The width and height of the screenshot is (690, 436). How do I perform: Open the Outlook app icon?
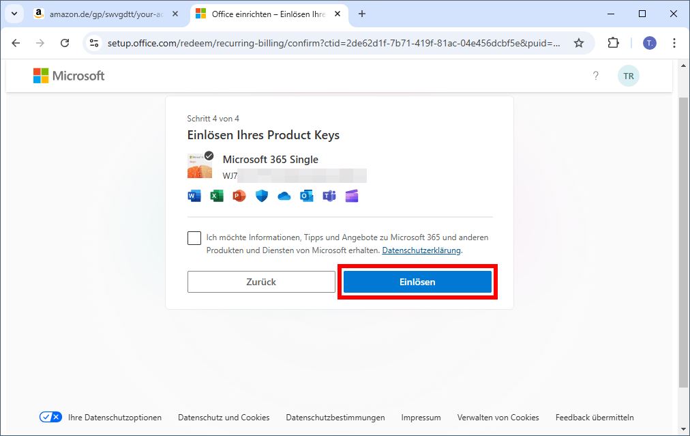[306, 196]
